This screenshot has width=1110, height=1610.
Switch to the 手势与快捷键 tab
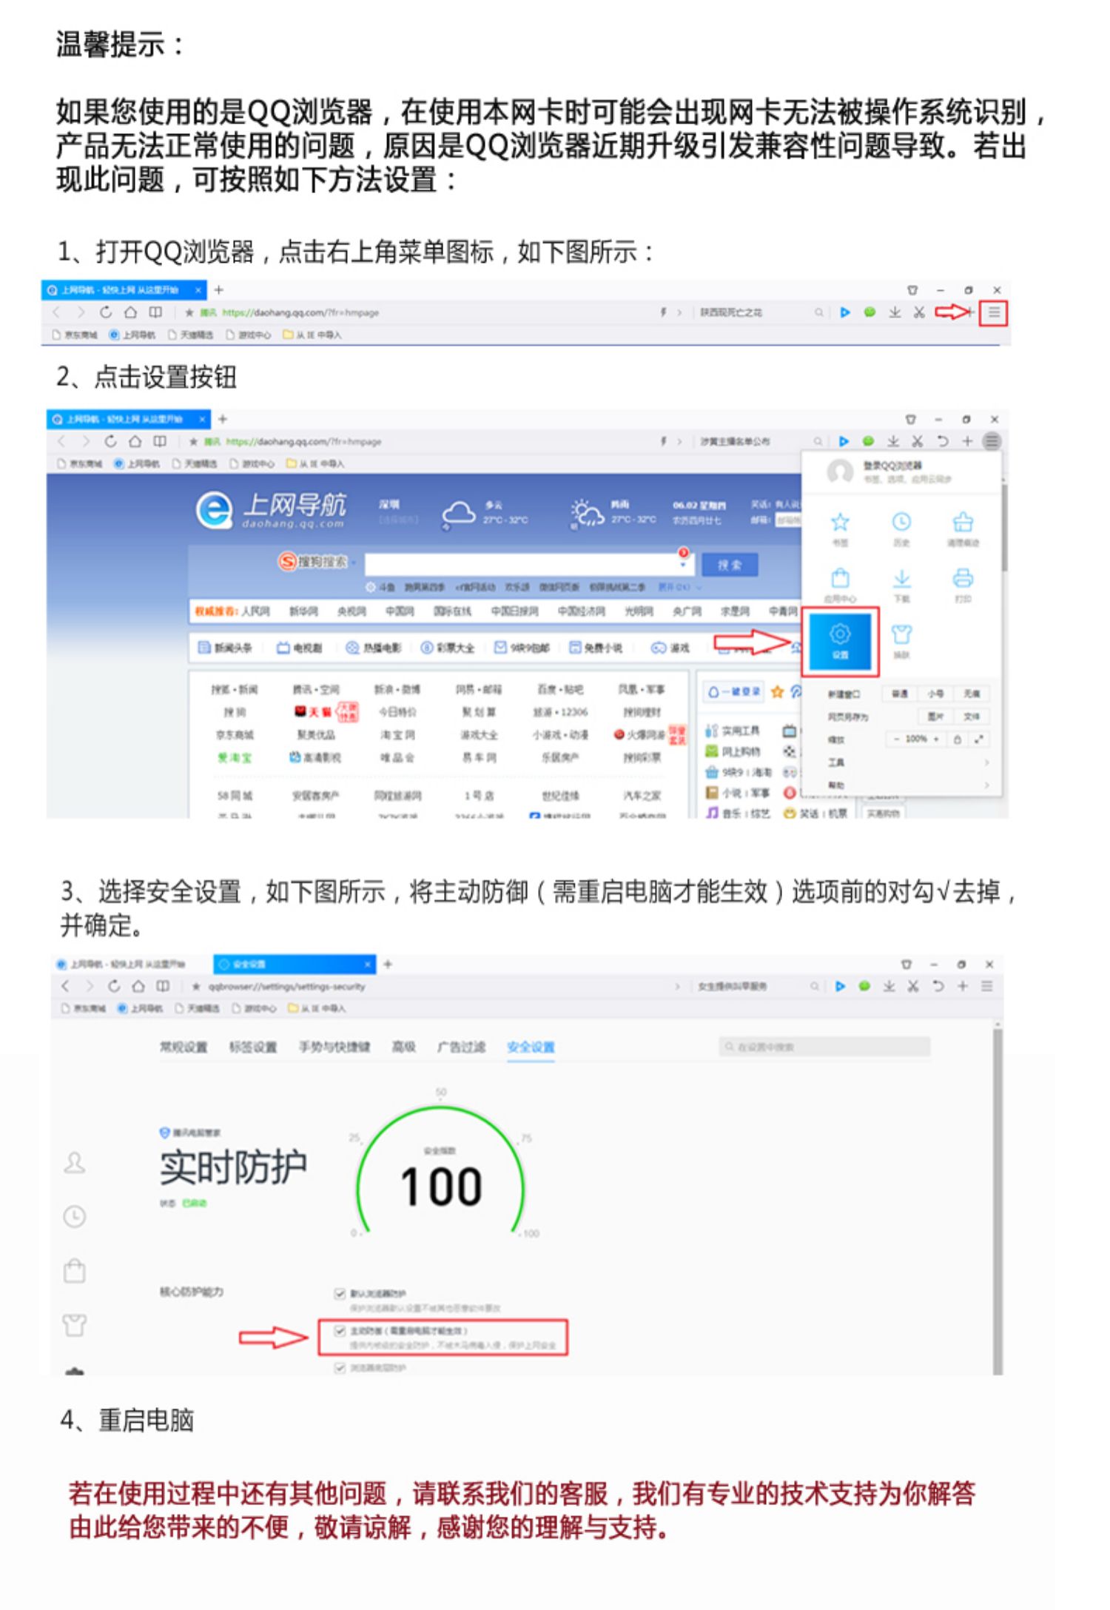334,1047
